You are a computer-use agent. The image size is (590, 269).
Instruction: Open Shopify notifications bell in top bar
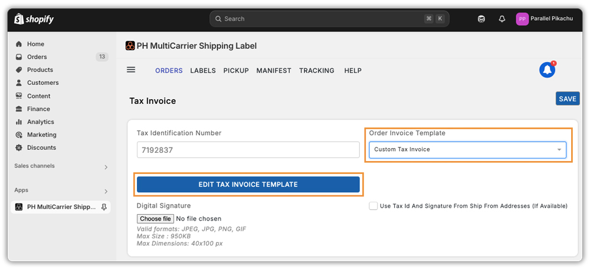click(501, 19)
